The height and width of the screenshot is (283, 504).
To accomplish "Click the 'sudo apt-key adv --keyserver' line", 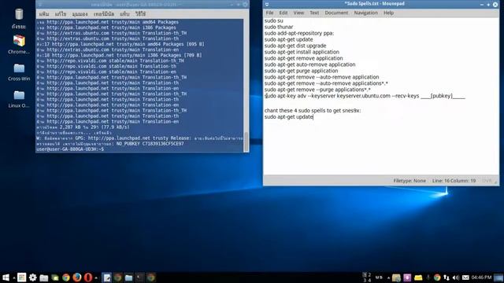I will (x=365, y=96).
